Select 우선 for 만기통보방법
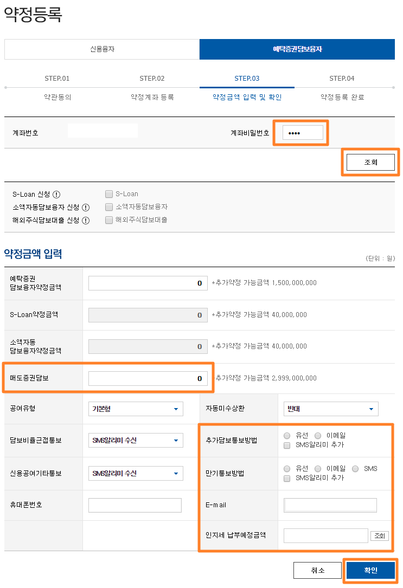Screen dimensions: 403x588 287,469
